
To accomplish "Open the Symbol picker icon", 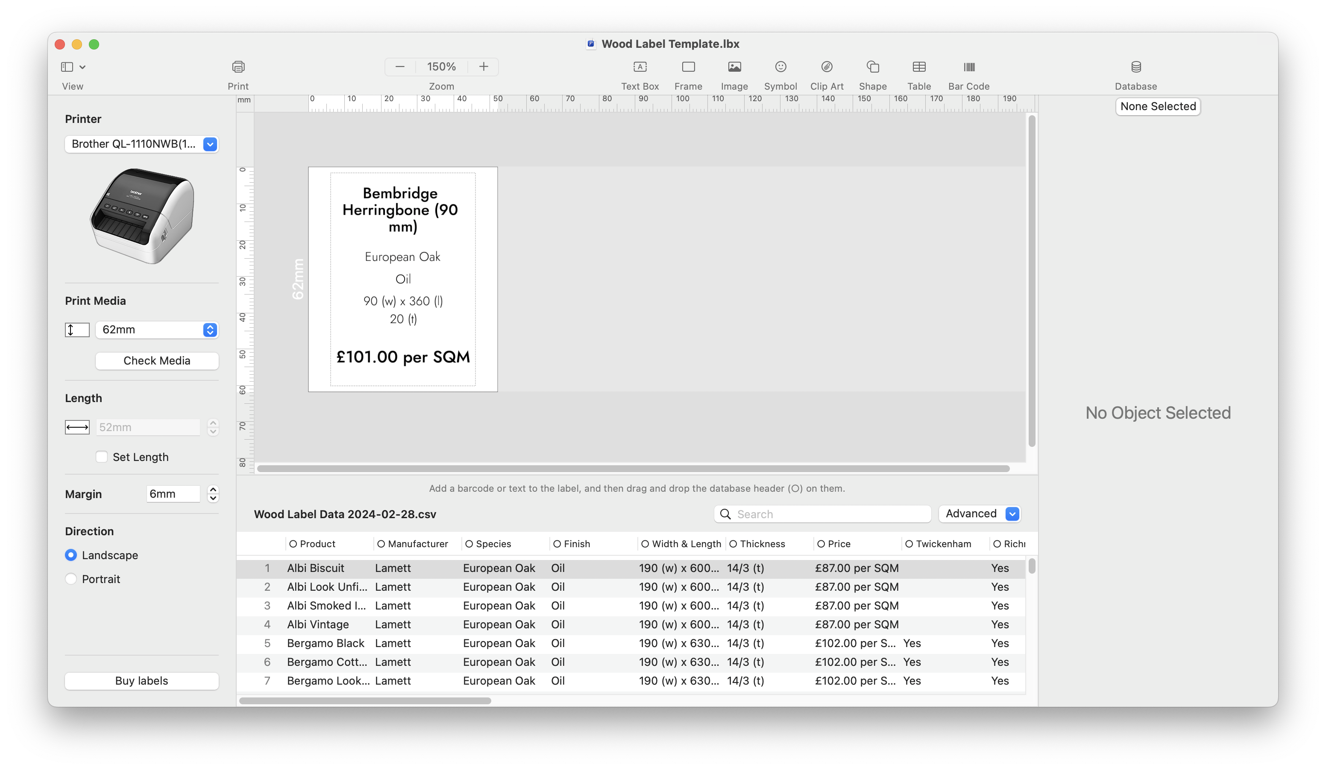I will tap(780, 67).
